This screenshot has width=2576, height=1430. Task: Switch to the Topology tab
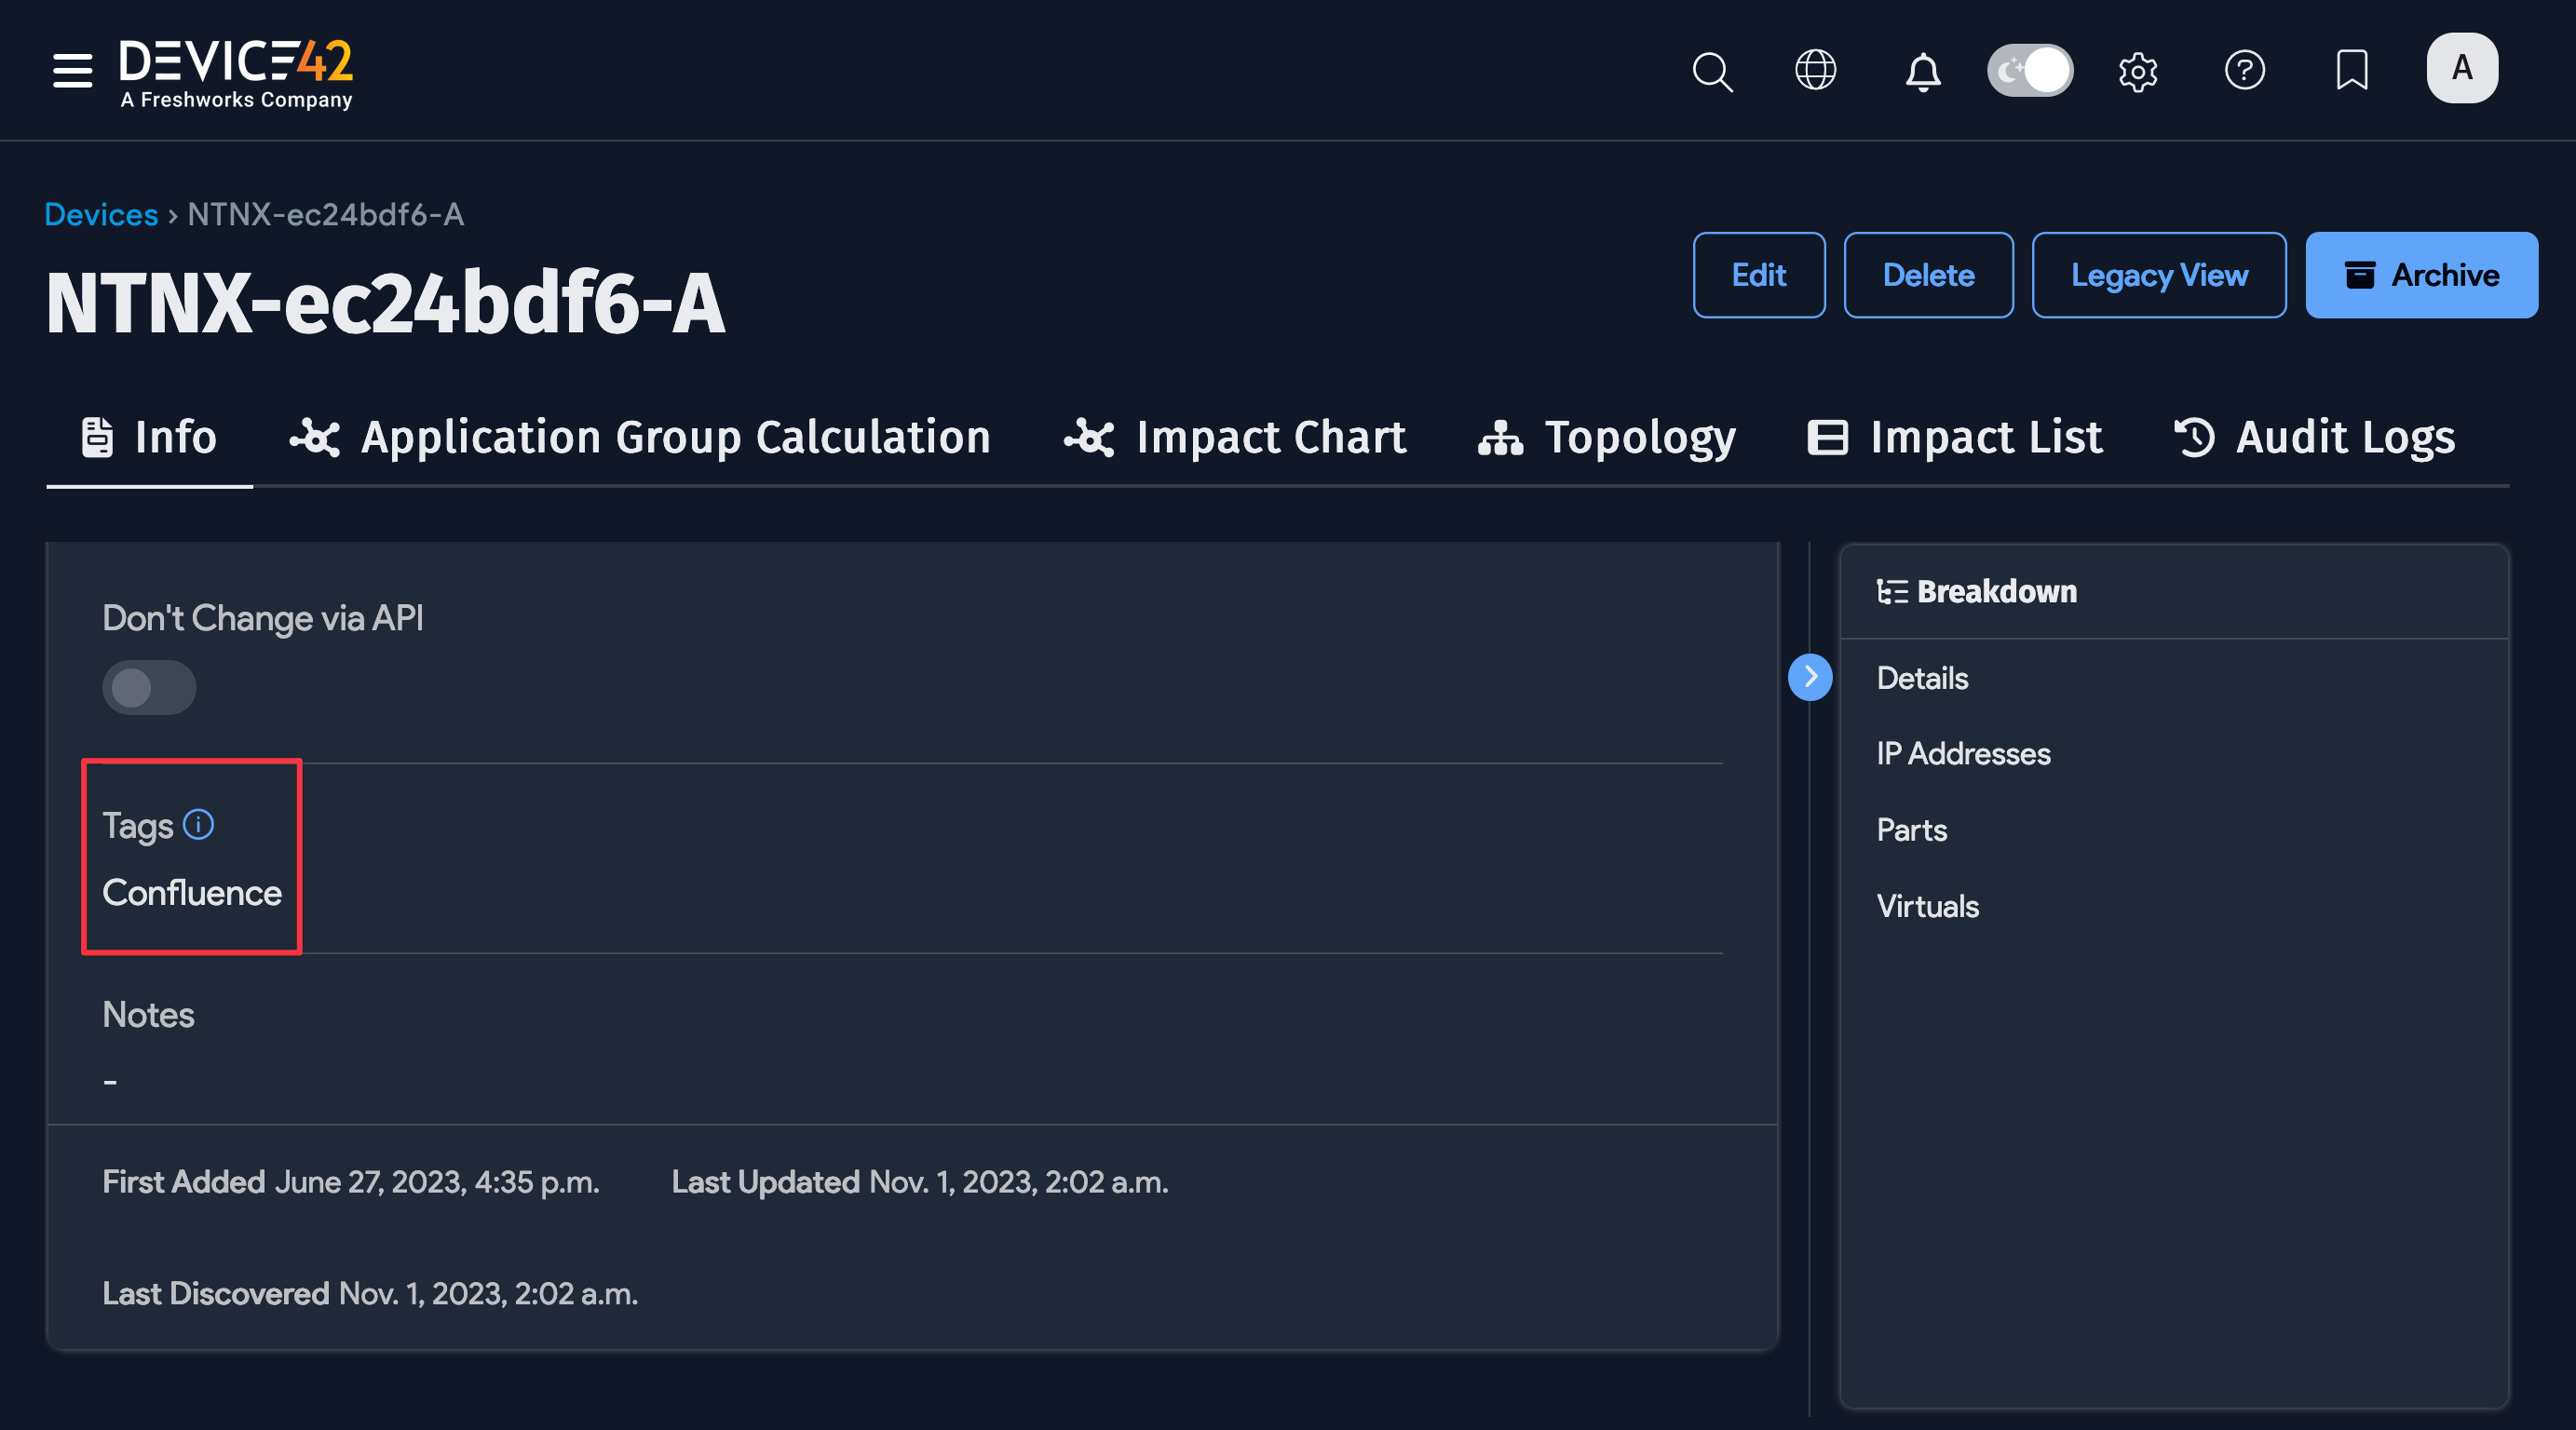[1607, 438]
